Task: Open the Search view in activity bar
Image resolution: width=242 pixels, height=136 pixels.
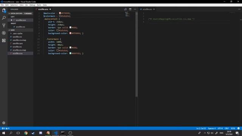Action: coord(4,18)
